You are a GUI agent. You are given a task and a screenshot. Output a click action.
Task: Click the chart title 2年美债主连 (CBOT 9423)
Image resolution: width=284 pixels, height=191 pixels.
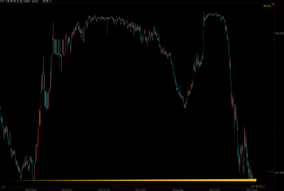point(22,1)
